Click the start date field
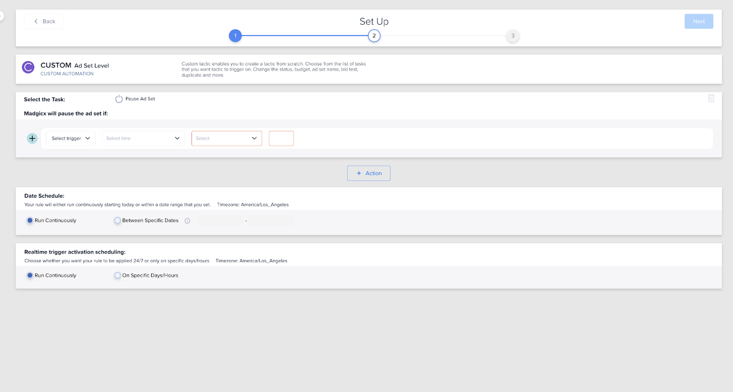This screenshot has height=392, width=733. coord(221,220)
